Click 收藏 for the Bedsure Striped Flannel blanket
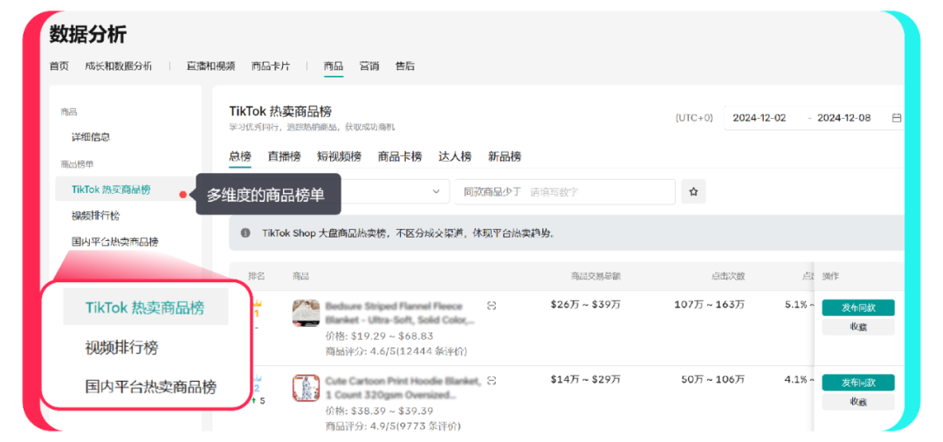This screenshot has height=442, width=943. pos(858,328)
